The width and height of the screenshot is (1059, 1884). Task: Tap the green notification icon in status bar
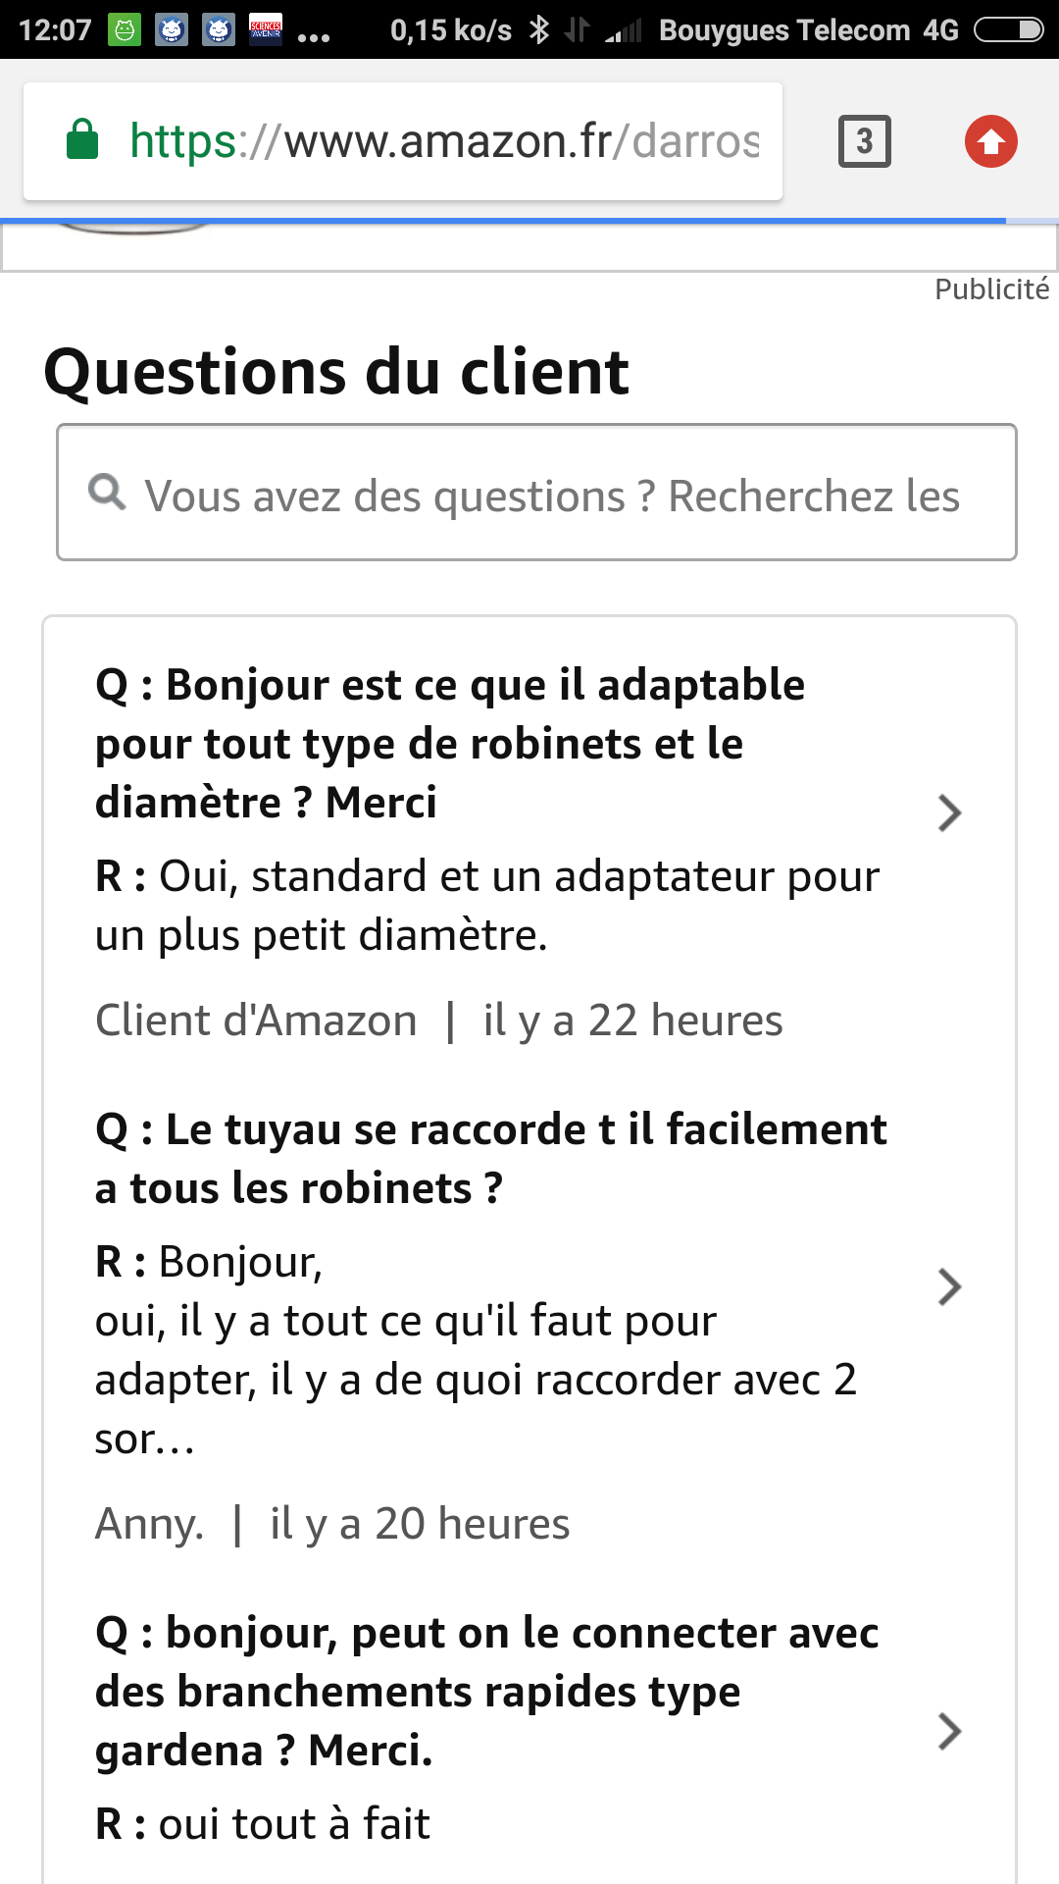(x=125, y=30)
